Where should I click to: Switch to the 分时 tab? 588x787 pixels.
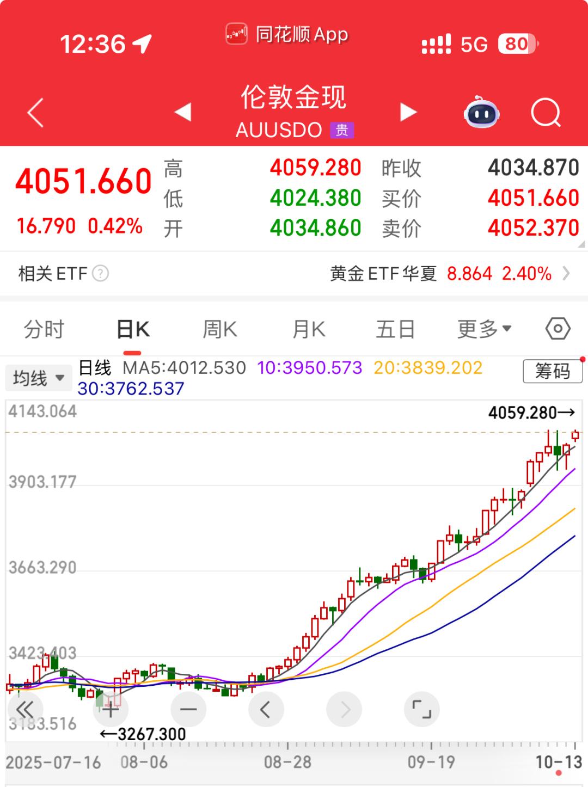(44, 329)
